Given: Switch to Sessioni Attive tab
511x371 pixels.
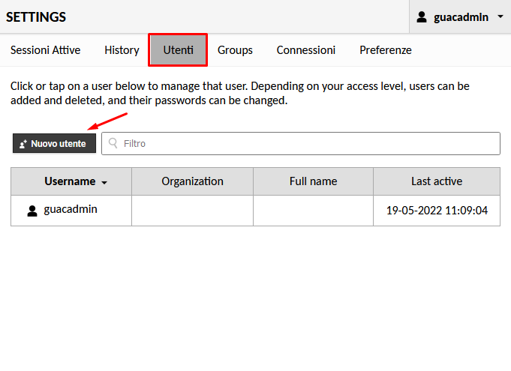Looking at the screenshot, I should [x=45, y=50].
